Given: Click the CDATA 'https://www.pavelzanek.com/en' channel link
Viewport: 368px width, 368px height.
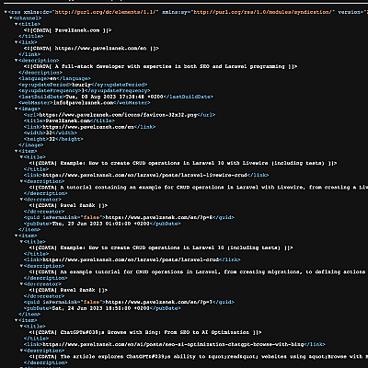Looking at the screenshot, I should 91,49.
